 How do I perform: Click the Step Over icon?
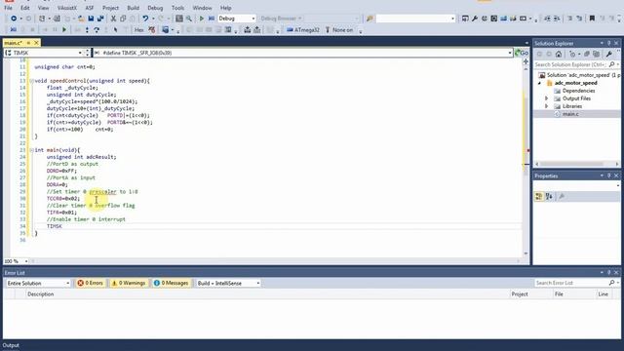click(x=97, y=30)
